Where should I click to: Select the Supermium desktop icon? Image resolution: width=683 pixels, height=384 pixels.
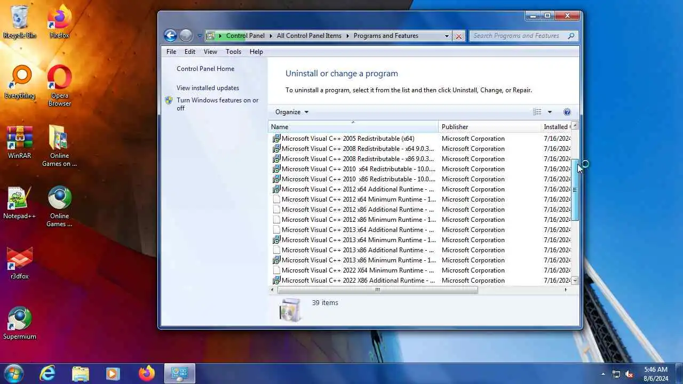20,323
